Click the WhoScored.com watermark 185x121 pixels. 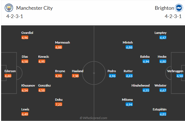coord(93,118)
